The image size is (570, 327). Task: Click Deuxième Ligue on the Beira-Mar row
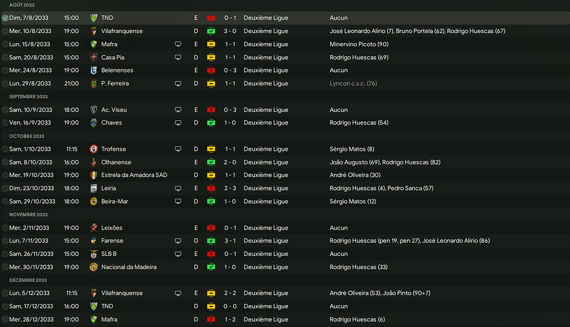(x=266, y=201)
